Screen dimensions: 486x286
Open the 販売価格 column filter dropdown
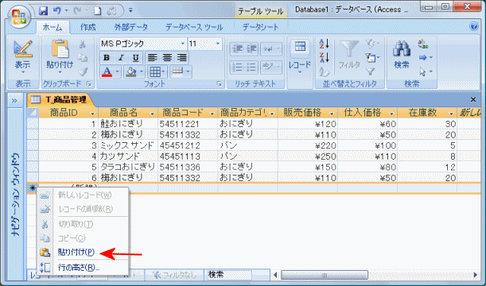coord(332,114)
